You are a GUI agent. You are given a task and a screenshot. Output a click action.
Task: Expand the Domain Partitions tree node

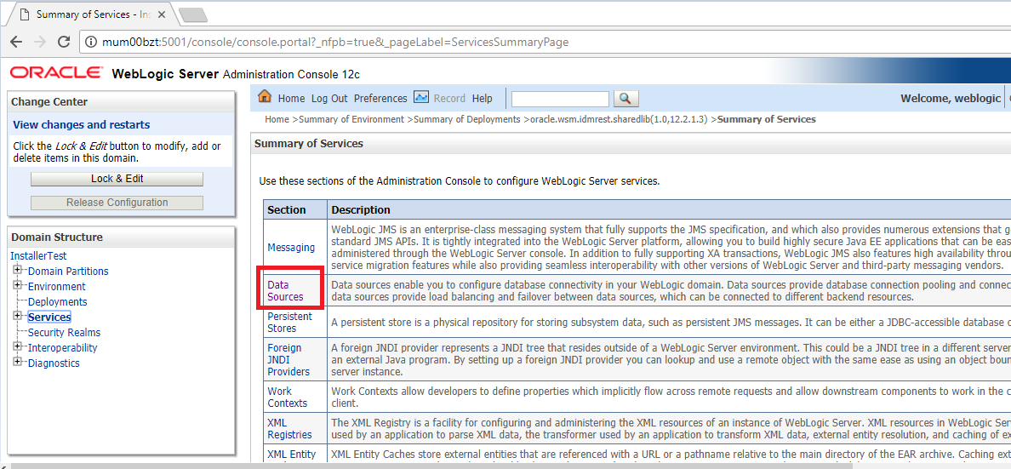click(17, 271)
